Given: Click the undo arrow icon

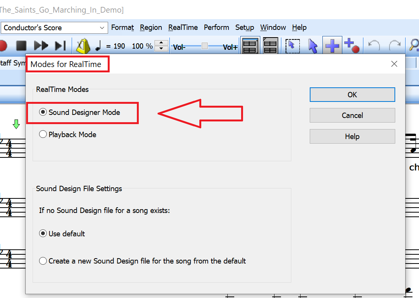Looking at the screenshot, I should click(374, 46).
